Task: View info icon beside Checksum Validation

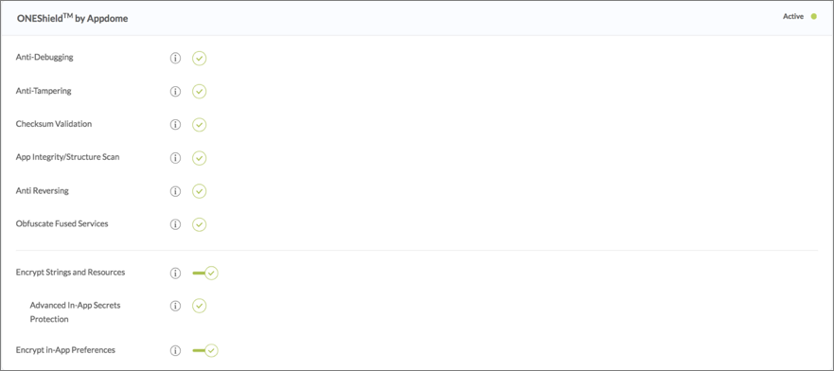Action: [175, 125]
